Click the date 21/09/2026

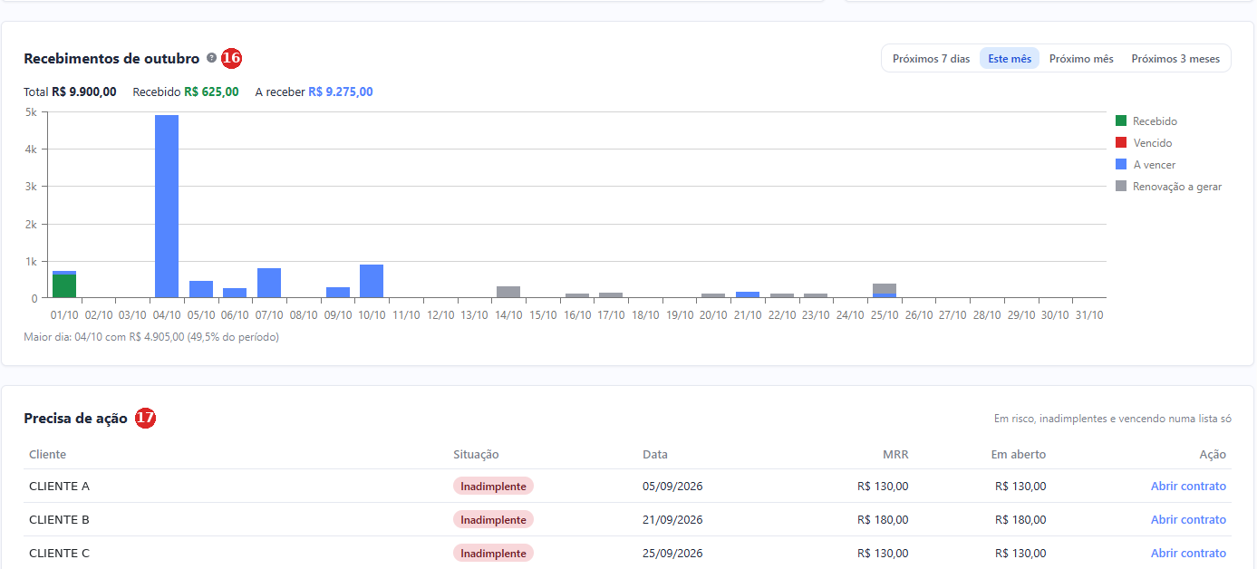pyautogui.click(x=672, y=520)
